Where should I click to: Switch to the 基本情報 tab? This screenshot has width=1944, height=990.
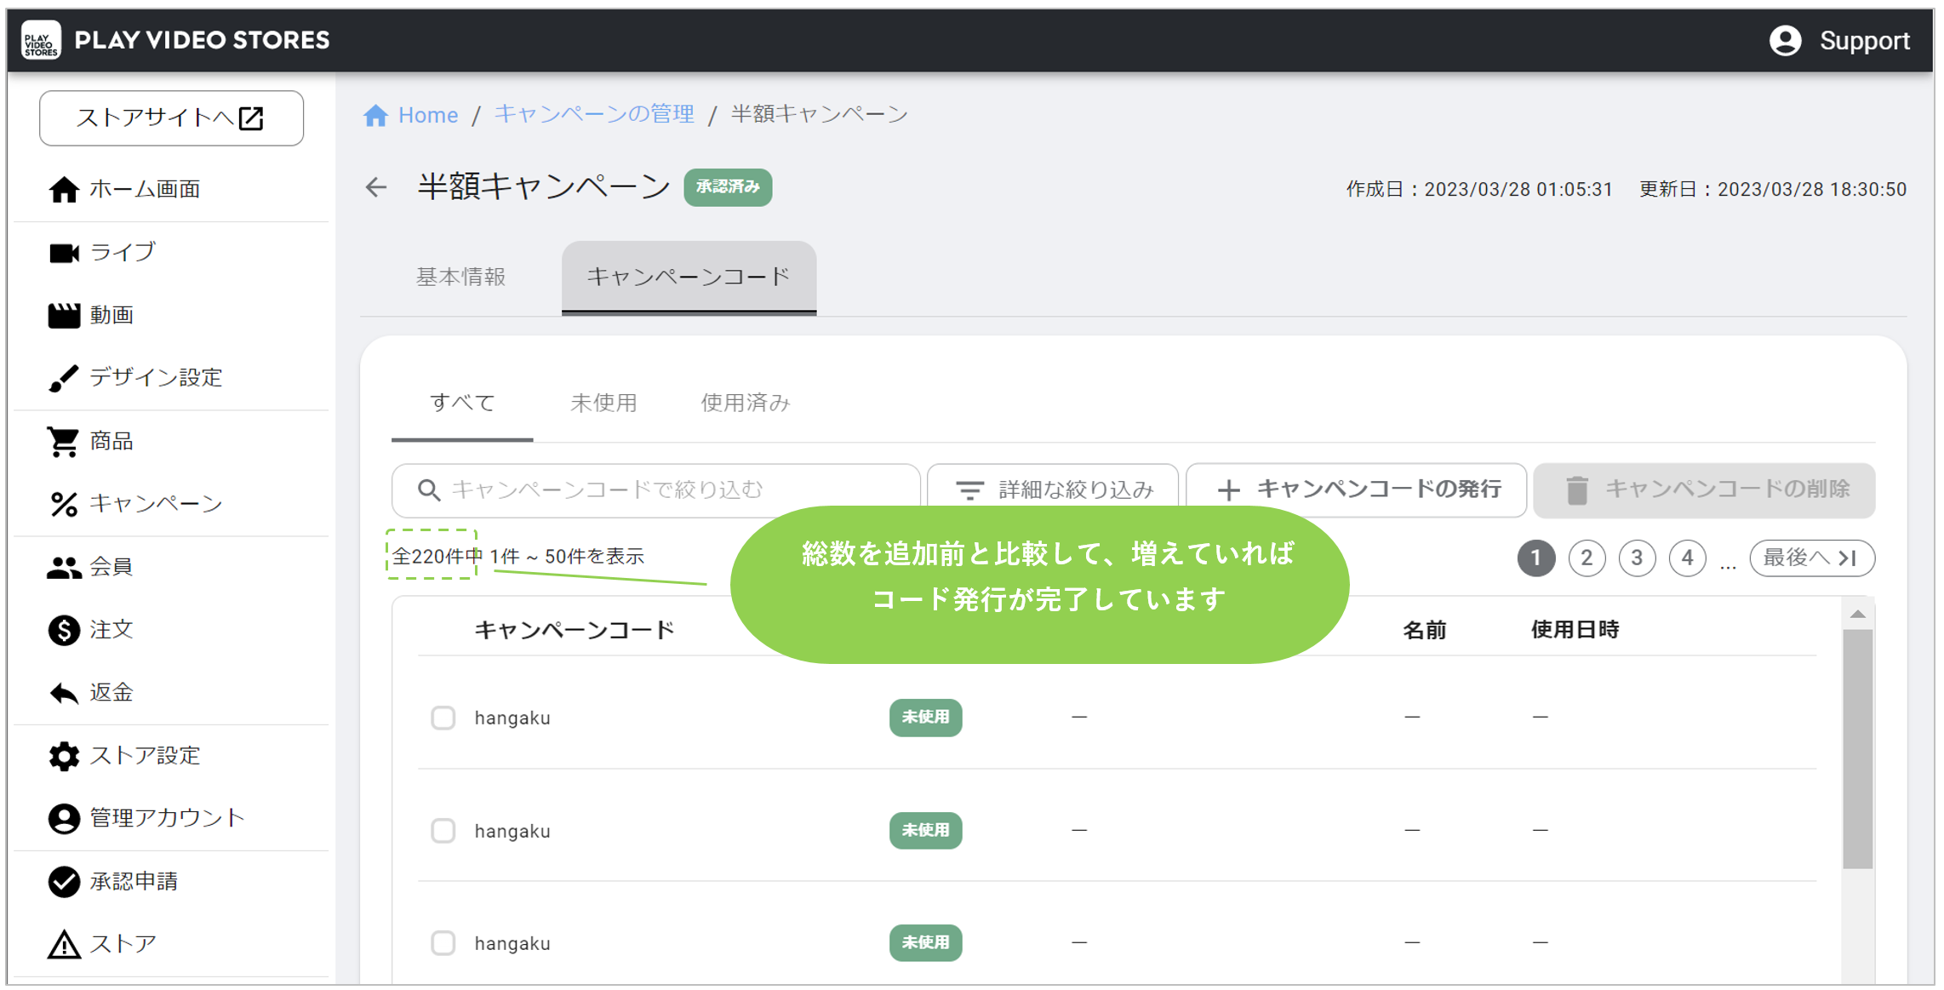pyautogui.click(x=461, y=277)
